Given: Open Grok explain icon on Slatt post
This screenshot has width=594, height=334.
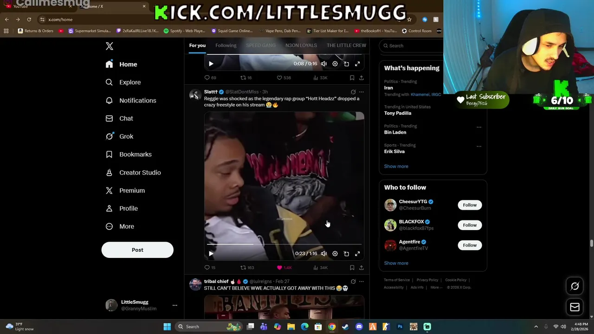Looking at the screenshot, I should [353, 92].
